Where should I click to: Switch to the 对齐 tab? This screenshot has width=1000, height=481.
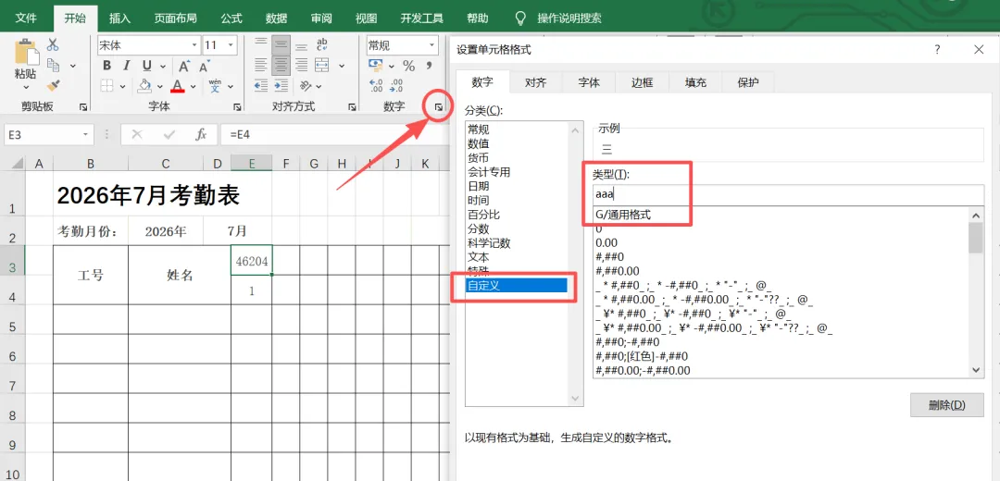(536, 83)
